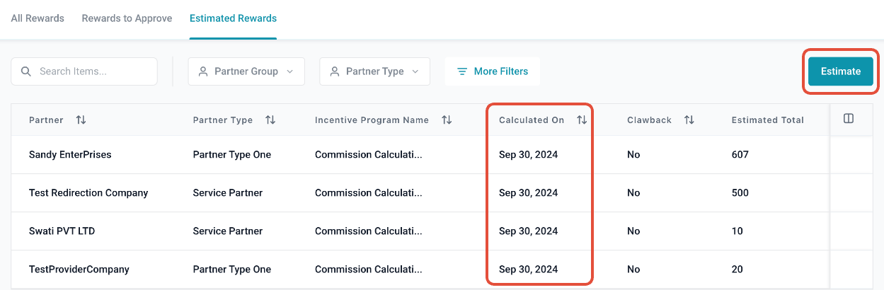Image resolution: width=884 pixels, height=290 pixels.
Task: Open the Test Redirection Company row
Action: [88, 193]
